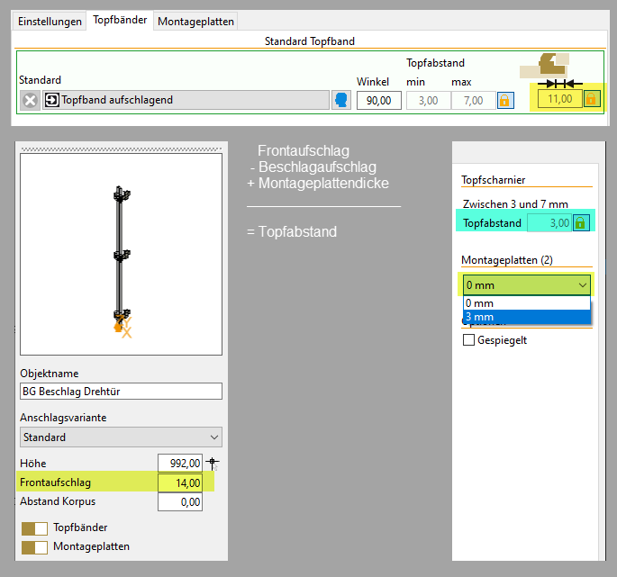The height and width of the screenshot is (577, 617).
Task: Click the swap icon left of Topfband aufschlagend
Action: pos(51,100)
